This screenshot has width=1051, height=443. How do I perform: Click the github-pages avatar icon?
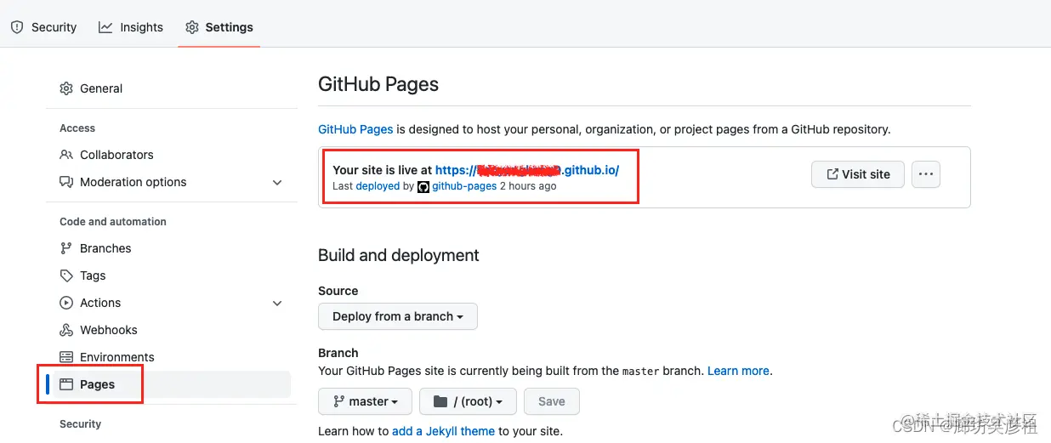423,186
